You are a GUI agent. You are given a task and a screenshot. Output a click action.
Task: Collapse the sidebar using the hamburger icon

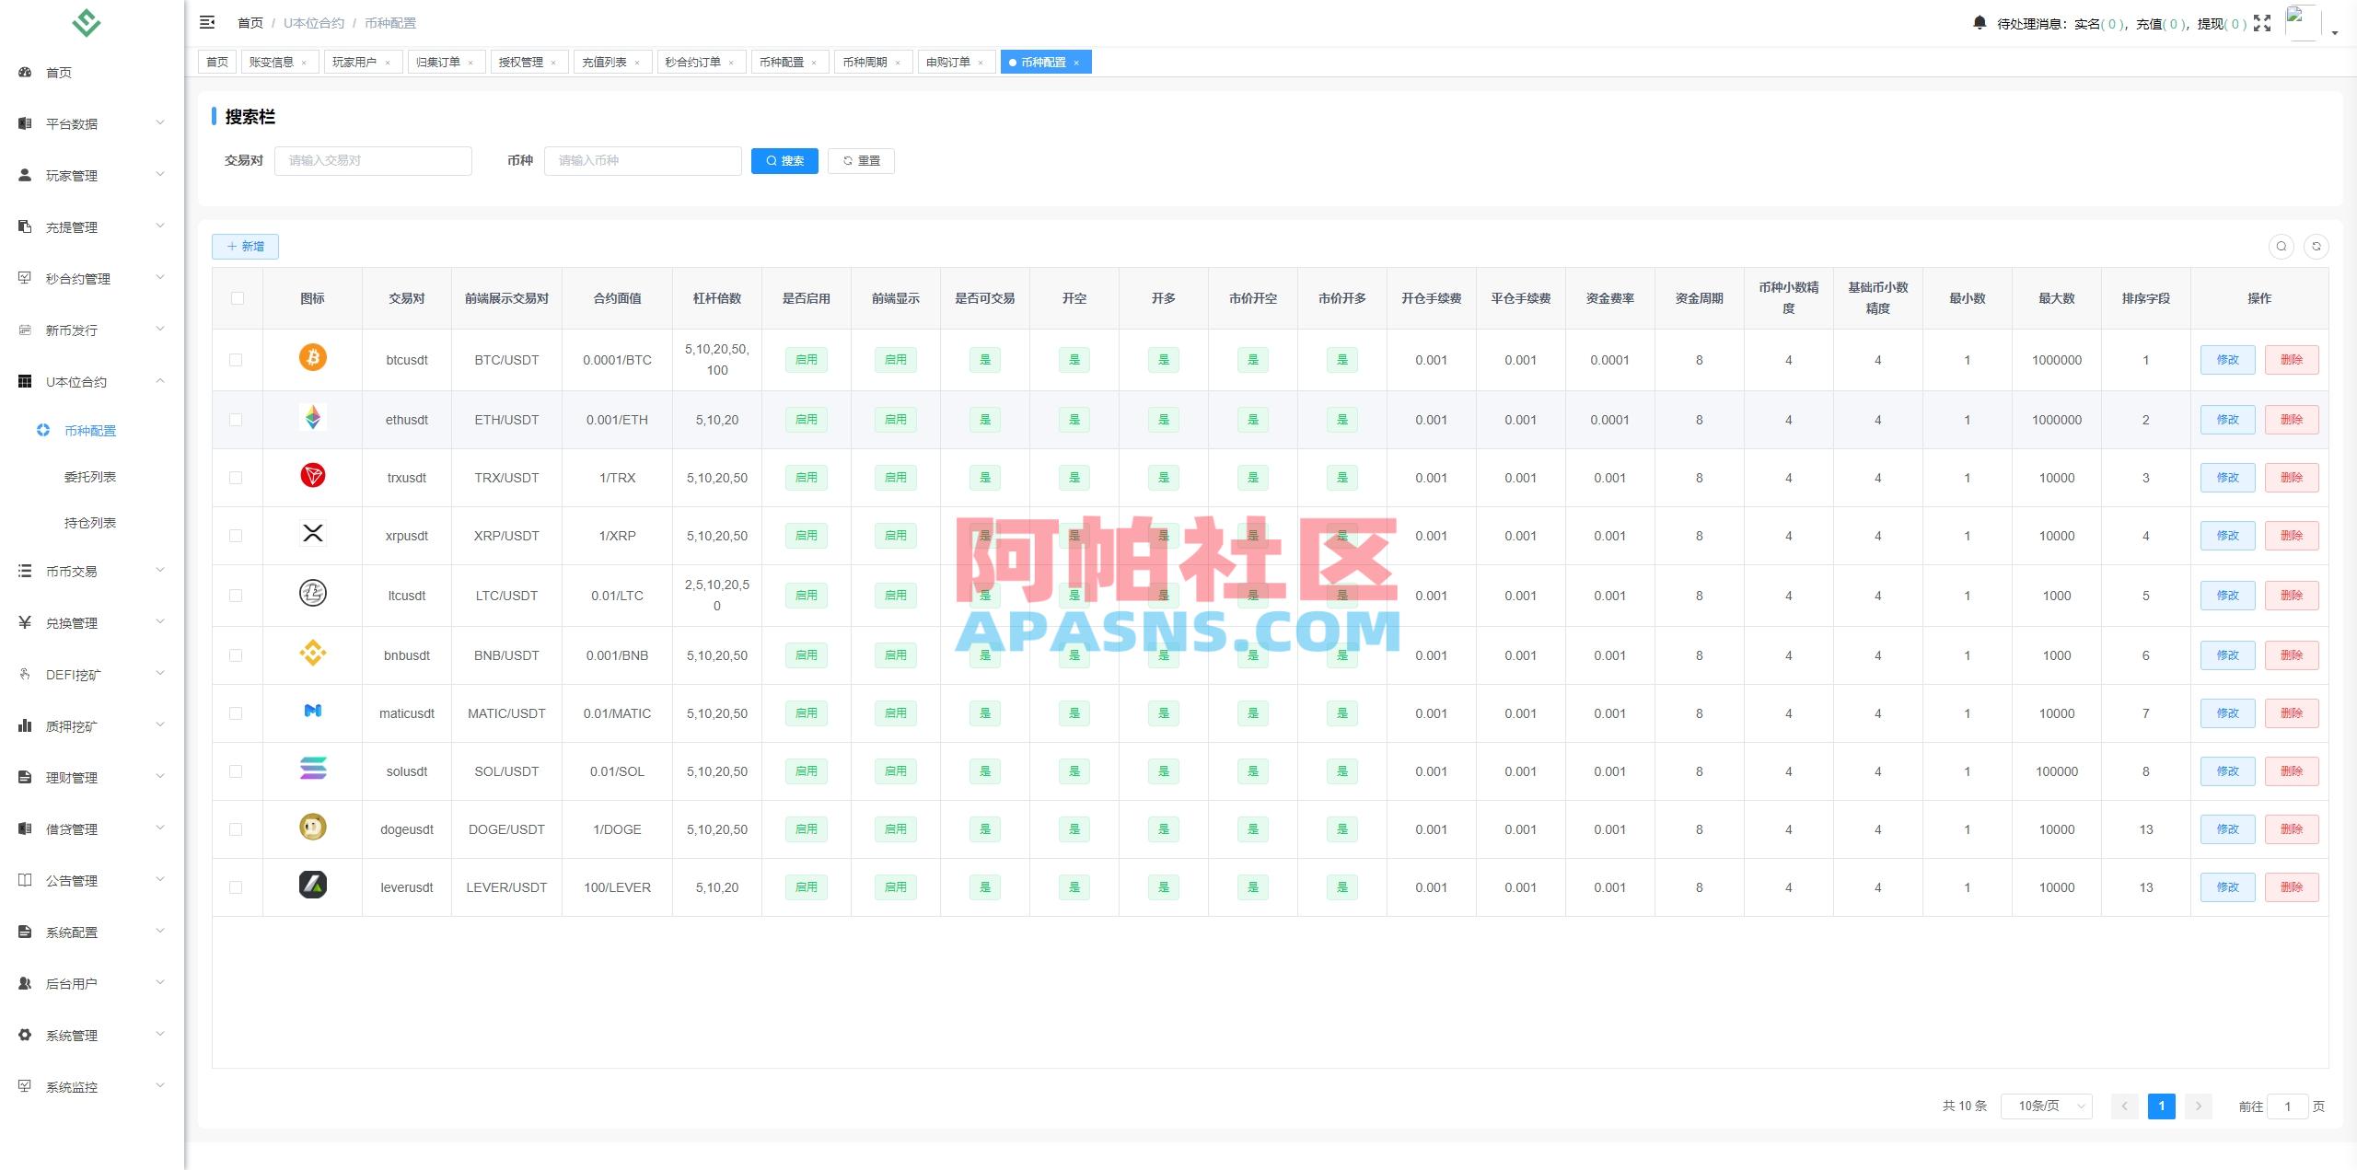(207, 22)
